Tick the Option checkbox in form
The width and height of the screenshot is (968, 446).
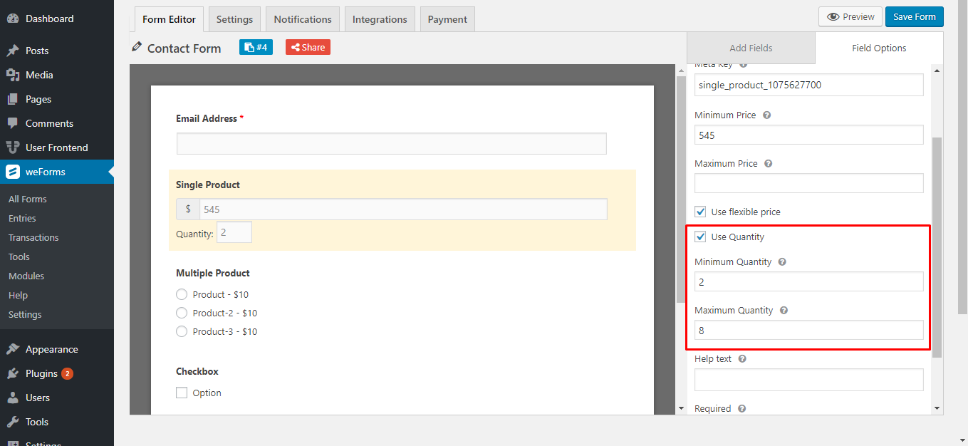[182, 393]
